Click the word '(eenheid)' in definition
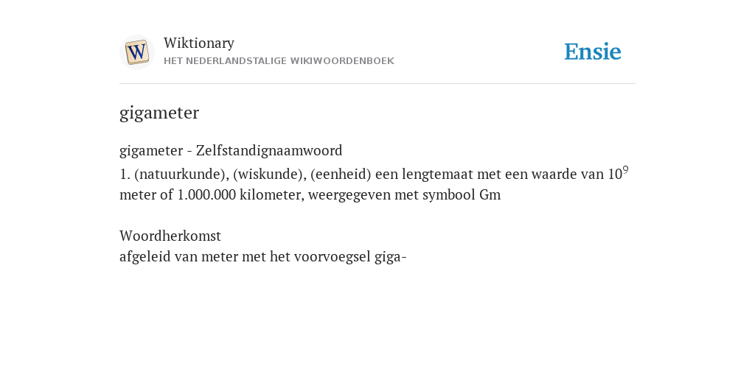This screenshot has height=377, width=755. click(x=341, y=174)
